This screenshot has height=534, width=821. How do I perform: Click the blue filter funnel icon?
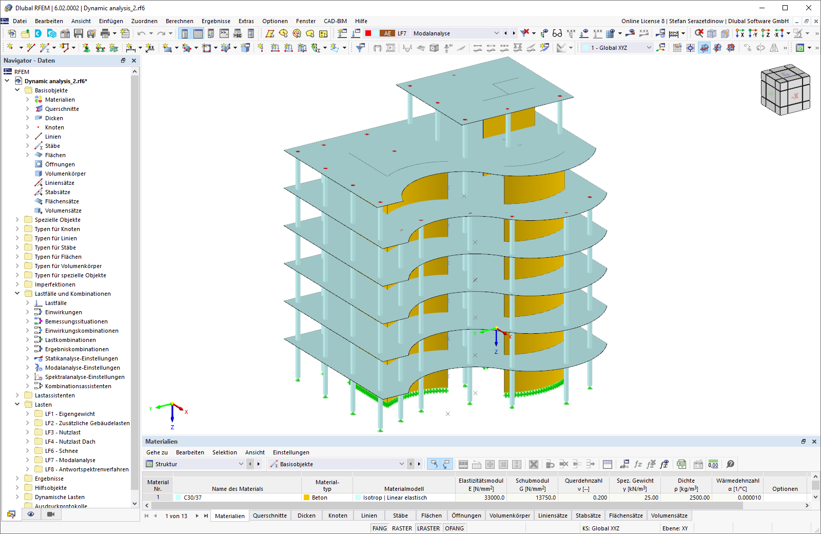(x=360, y=48)
